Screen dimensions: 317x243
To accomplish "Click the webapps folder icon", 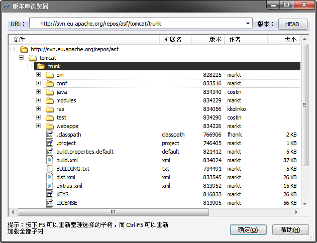I will point(50,126).
